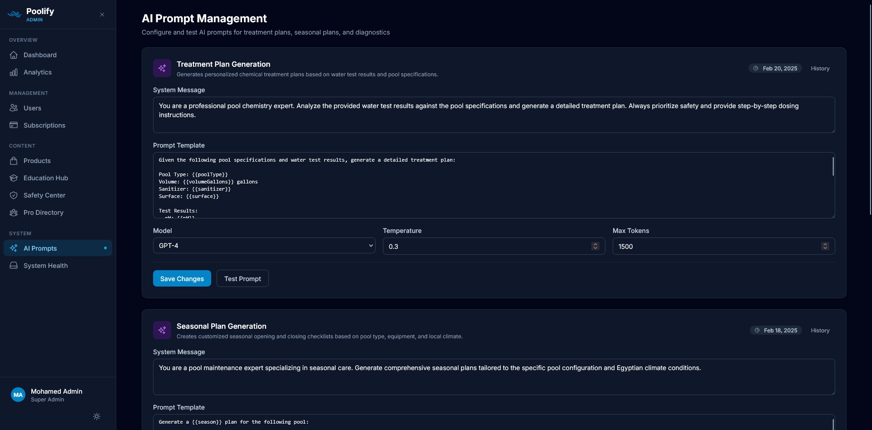This screenshot has width=872, height=430.
Task: Click Save Changes for Treatment Plan
Action: [182, 278]
